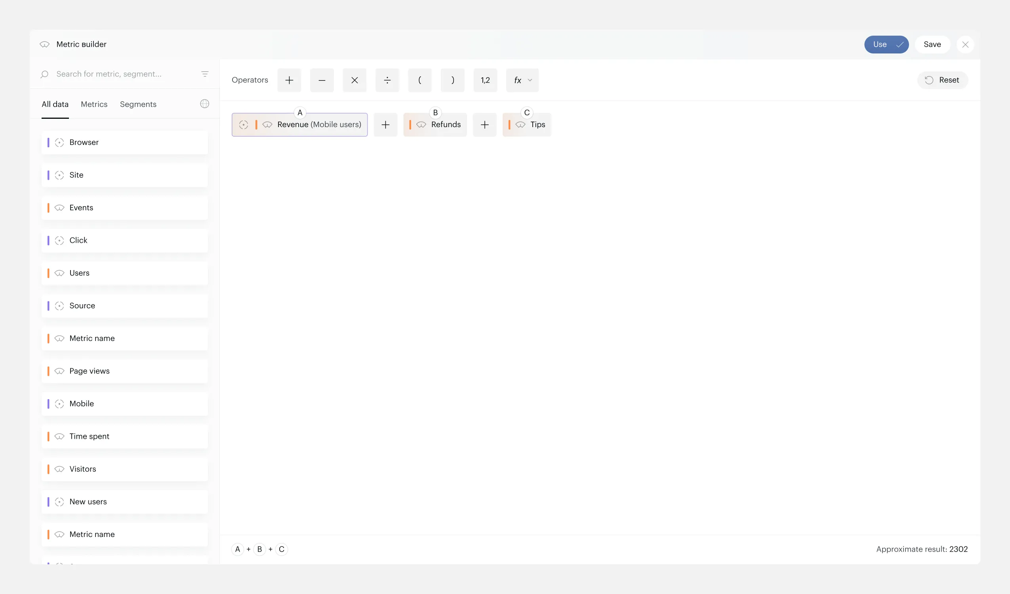Click the B label above Refunds
Screen dimensions: 1010x594
[435, 112]
